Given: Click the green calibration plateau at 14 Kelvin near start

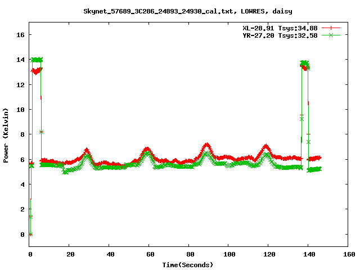Looking at the screenshot, I should [x=37, y=60].
